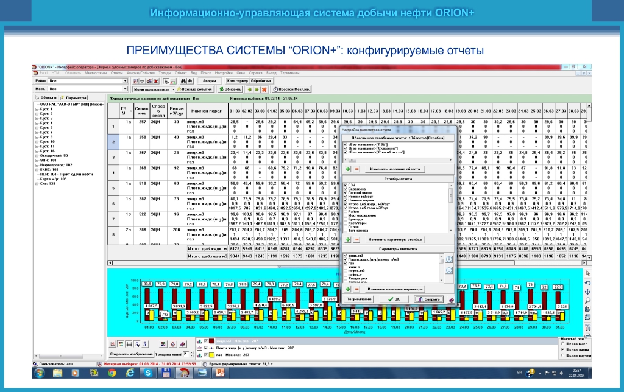
Task: Click the green forward arrow icon
Action: click(x=257, y=89)
